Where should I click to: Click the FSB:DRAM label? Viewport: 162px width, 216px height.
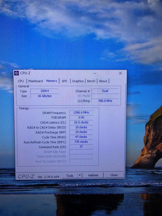[59, 118]
